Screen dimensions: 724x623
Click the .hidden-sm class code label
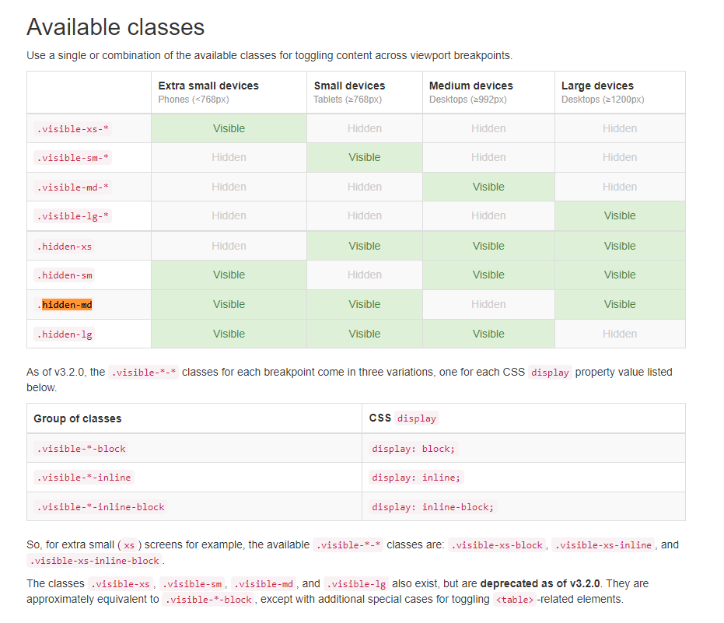tap(65, 275)
